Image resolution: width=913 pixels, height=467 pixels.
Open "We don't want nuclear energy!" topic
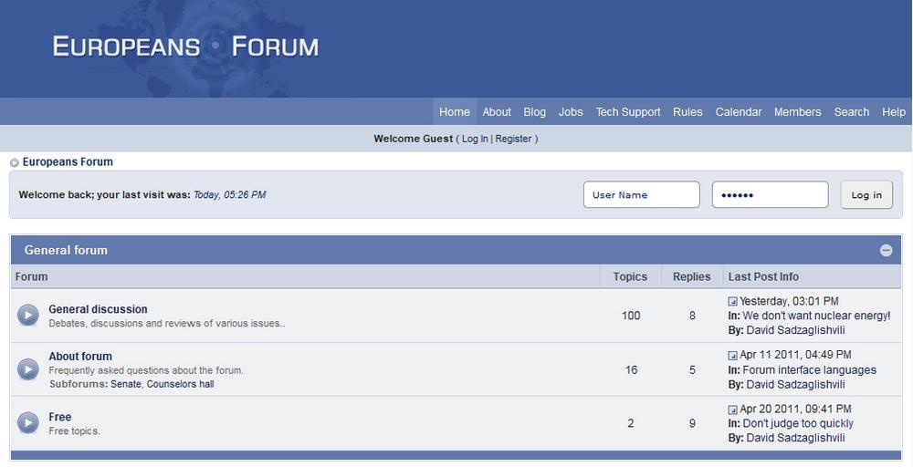(815, 316)
